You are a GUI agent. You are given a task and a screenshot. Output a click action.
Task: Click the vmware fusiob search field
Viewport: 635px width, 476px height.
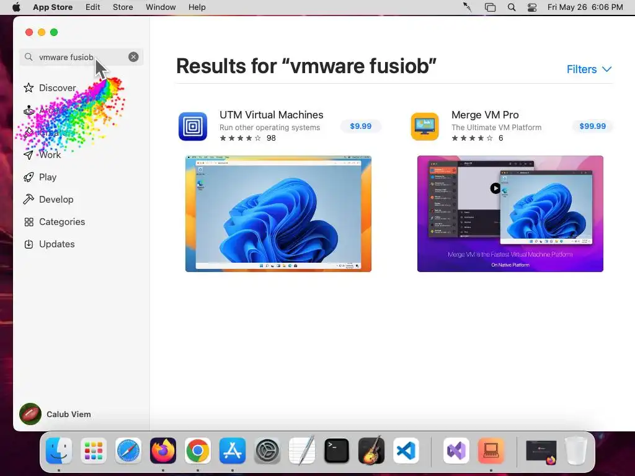point(81,57)
